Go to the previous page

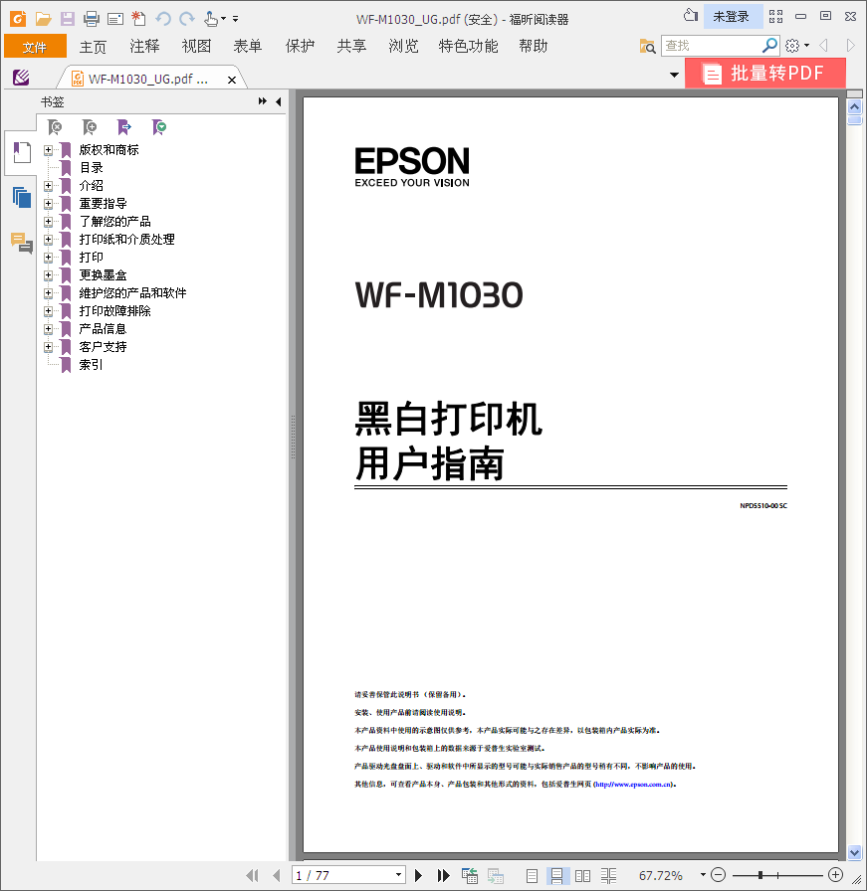(x=277, y=876)
